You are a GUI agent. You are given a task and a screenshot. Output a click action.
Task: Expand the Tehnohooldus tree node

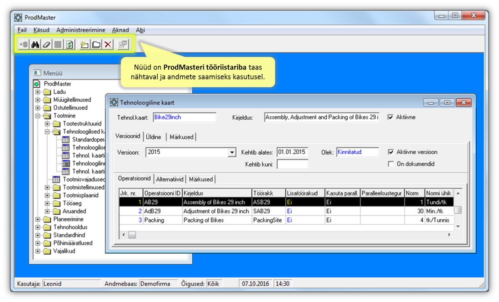pos(38,227)
